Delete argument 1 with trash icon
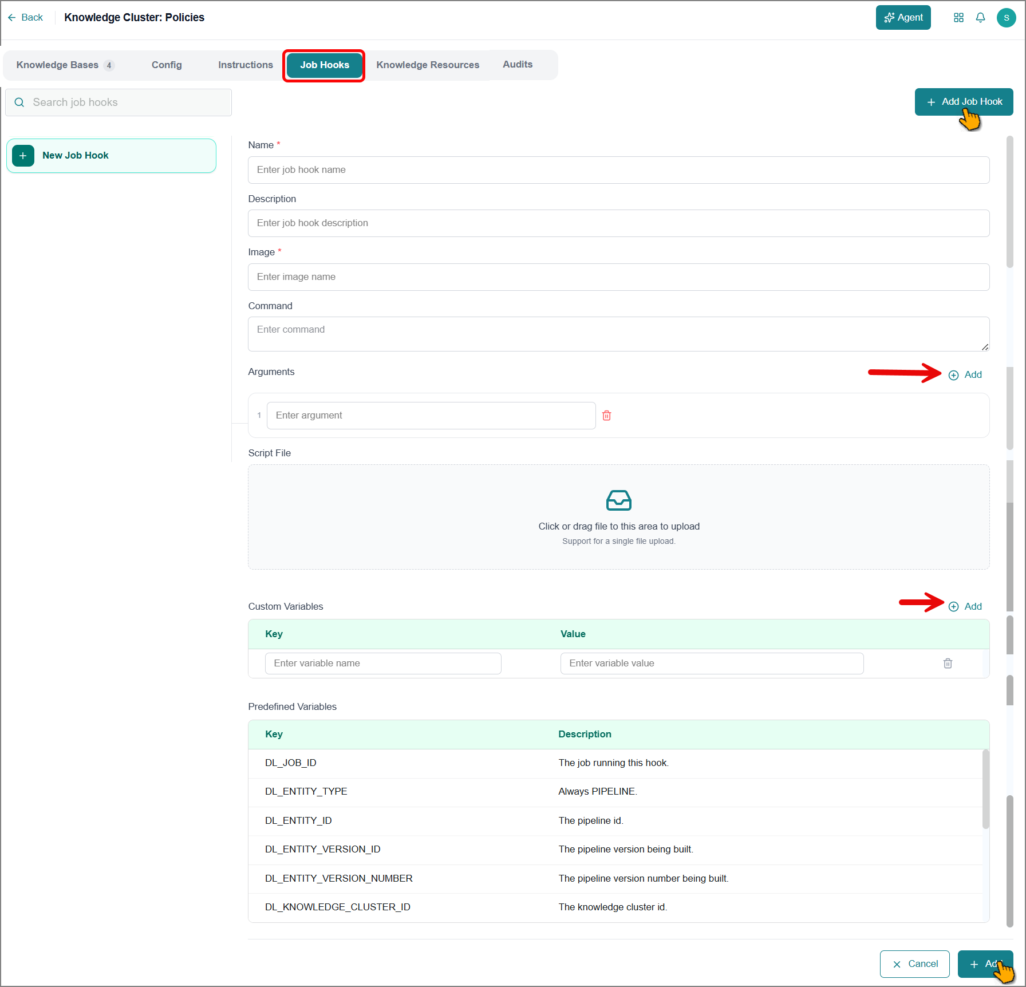The height and width of the screenshot is (987, 1026). pyautogui.click(x=607, y=416)
